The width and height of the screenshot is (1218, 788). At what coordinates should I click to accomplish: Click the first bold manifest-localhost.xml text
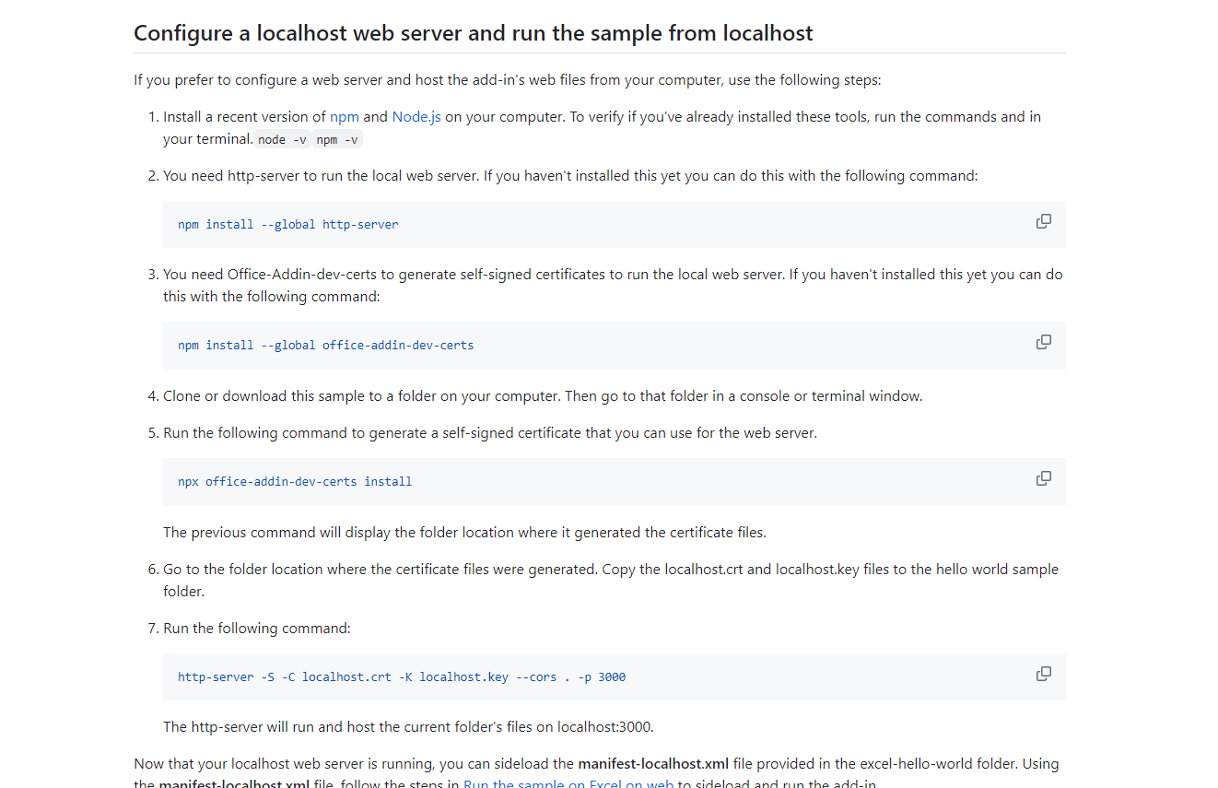[652, 764]
